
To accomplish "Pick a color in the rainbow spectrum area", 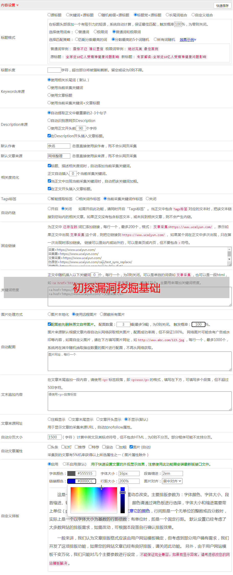I will click(x=94, y=500).
